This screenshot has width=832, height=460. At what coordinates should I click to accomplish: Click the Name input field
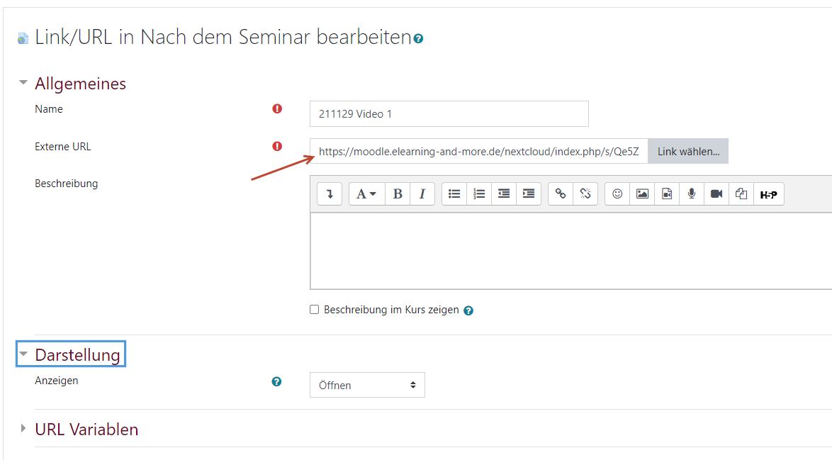[449, 113]
